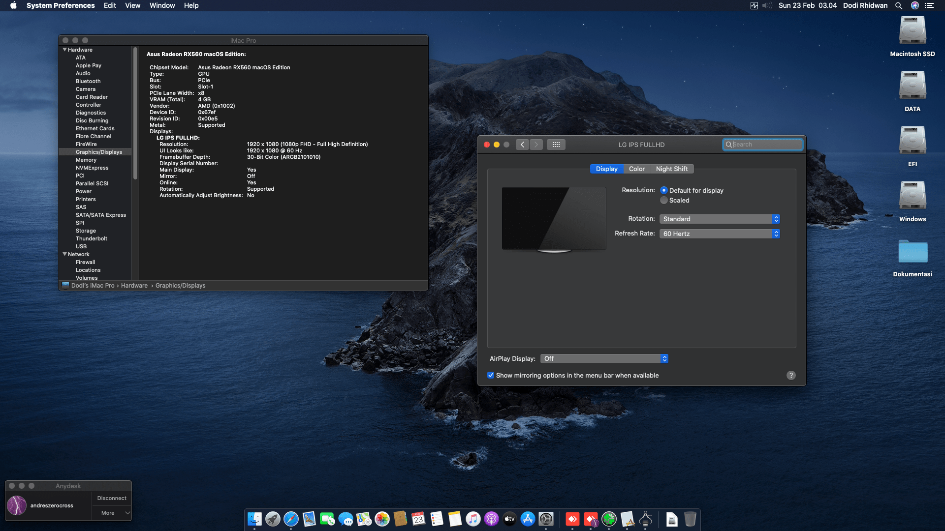
Task: Click the help question mark button
Action: [x=791, y=375]
